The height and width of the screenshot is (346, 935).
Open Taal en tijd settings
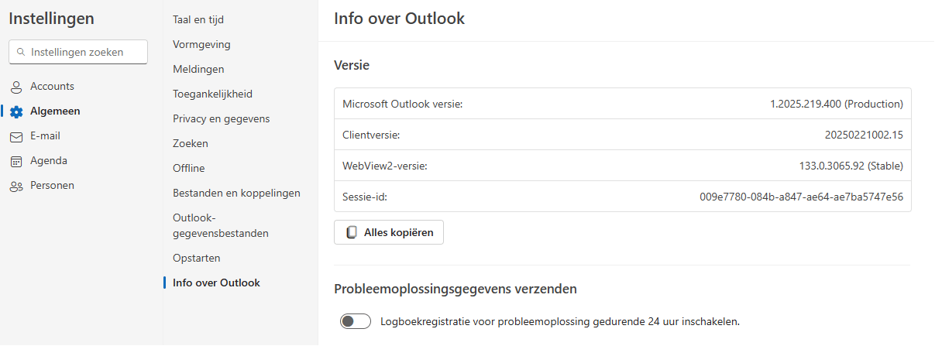click(x=198, y=19)
